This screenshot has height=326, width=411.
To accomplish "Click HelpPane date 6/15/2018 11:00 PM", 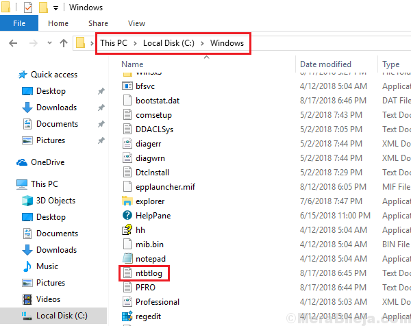I will click(335, 216).
